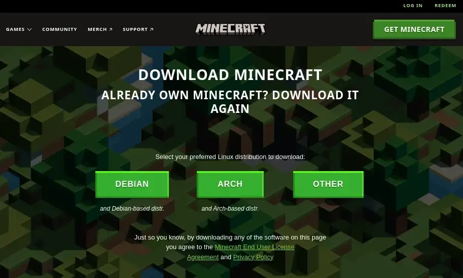Click the Get Minecraft button
Screen dimensions: 463x278
414,29
